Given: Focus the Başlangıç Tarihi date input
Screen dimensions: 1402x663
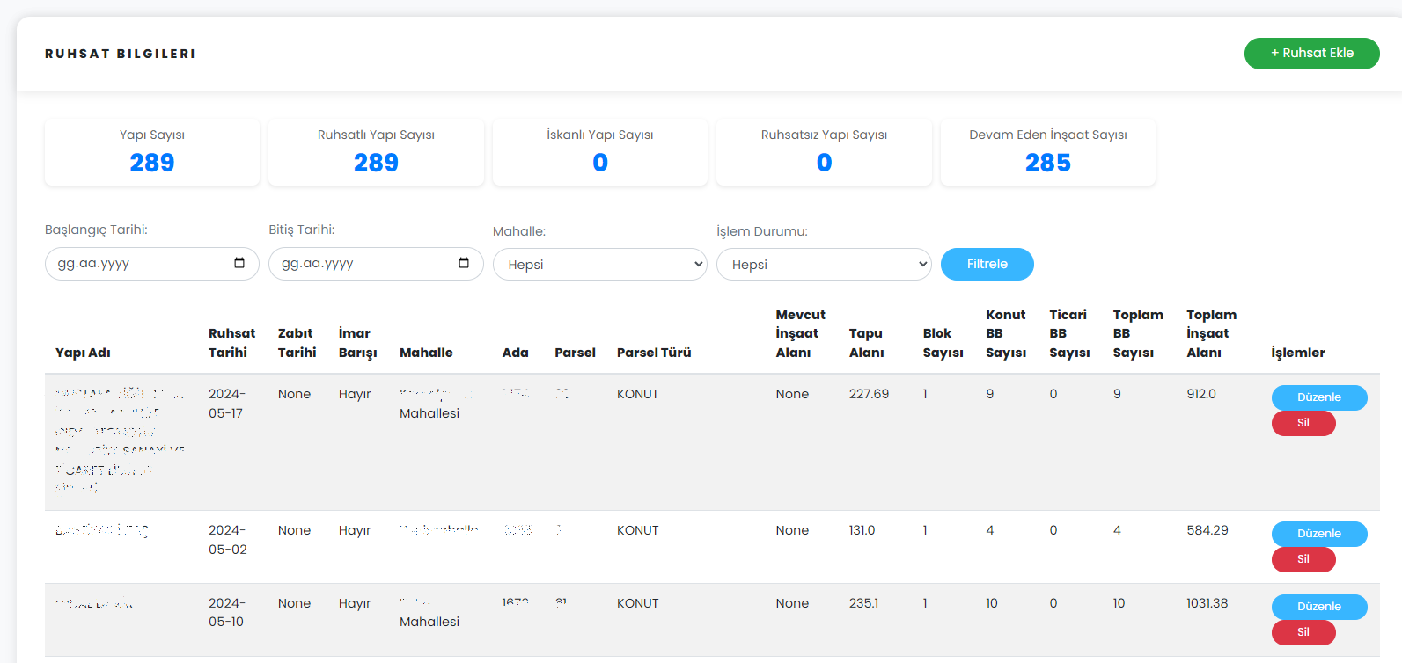Looking at the screenshot, I should click(x=132, y=263).
